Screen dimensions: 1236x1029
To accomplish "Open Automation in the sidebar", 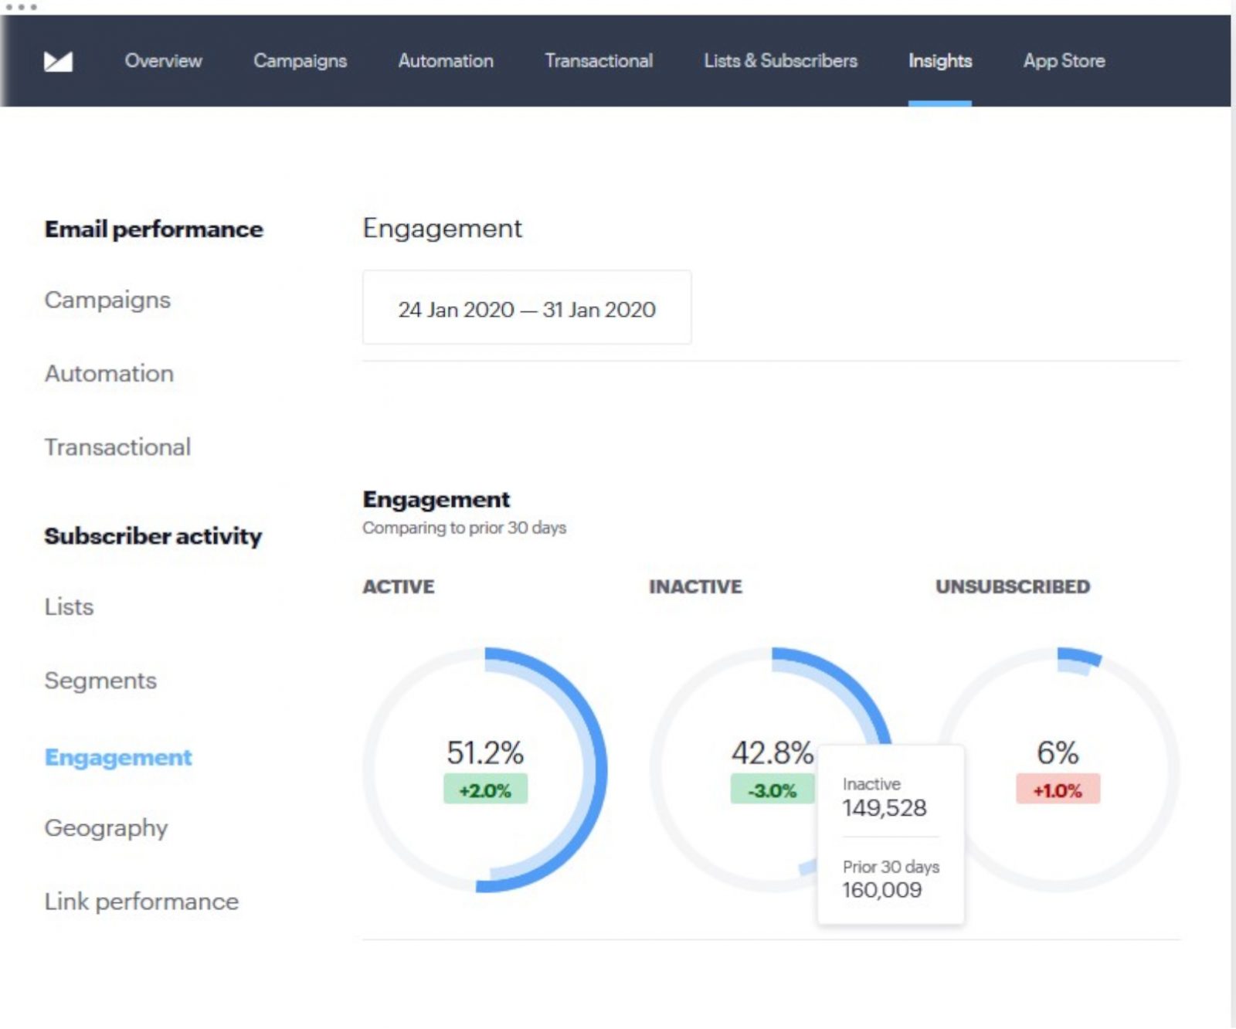I will tap(109, 374).
